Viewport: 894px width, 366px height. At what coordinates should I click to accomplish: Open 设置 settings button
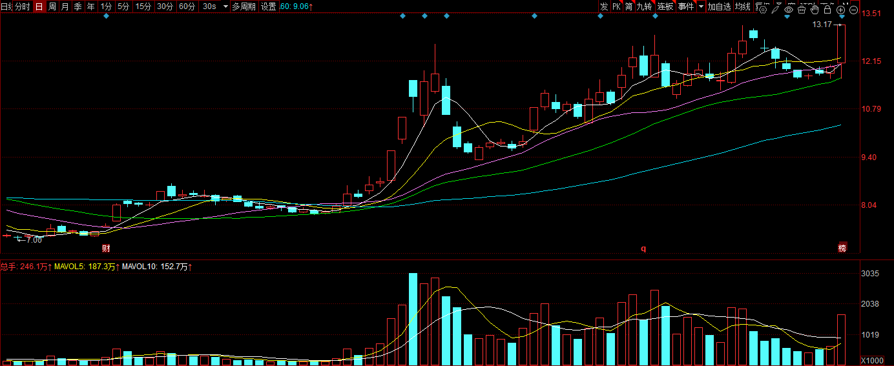click(x=269, y=6)
